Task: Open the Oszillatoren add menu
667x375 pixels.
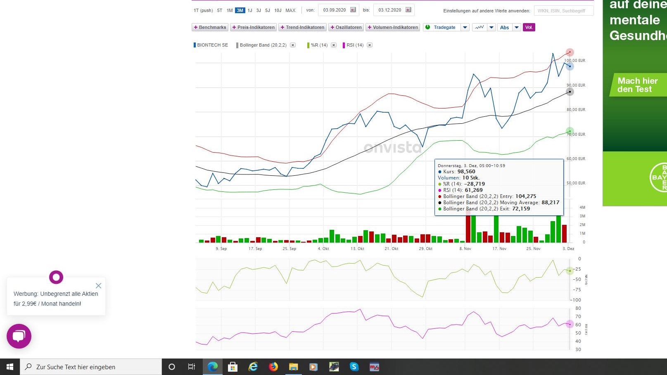Action: (346, 27)
